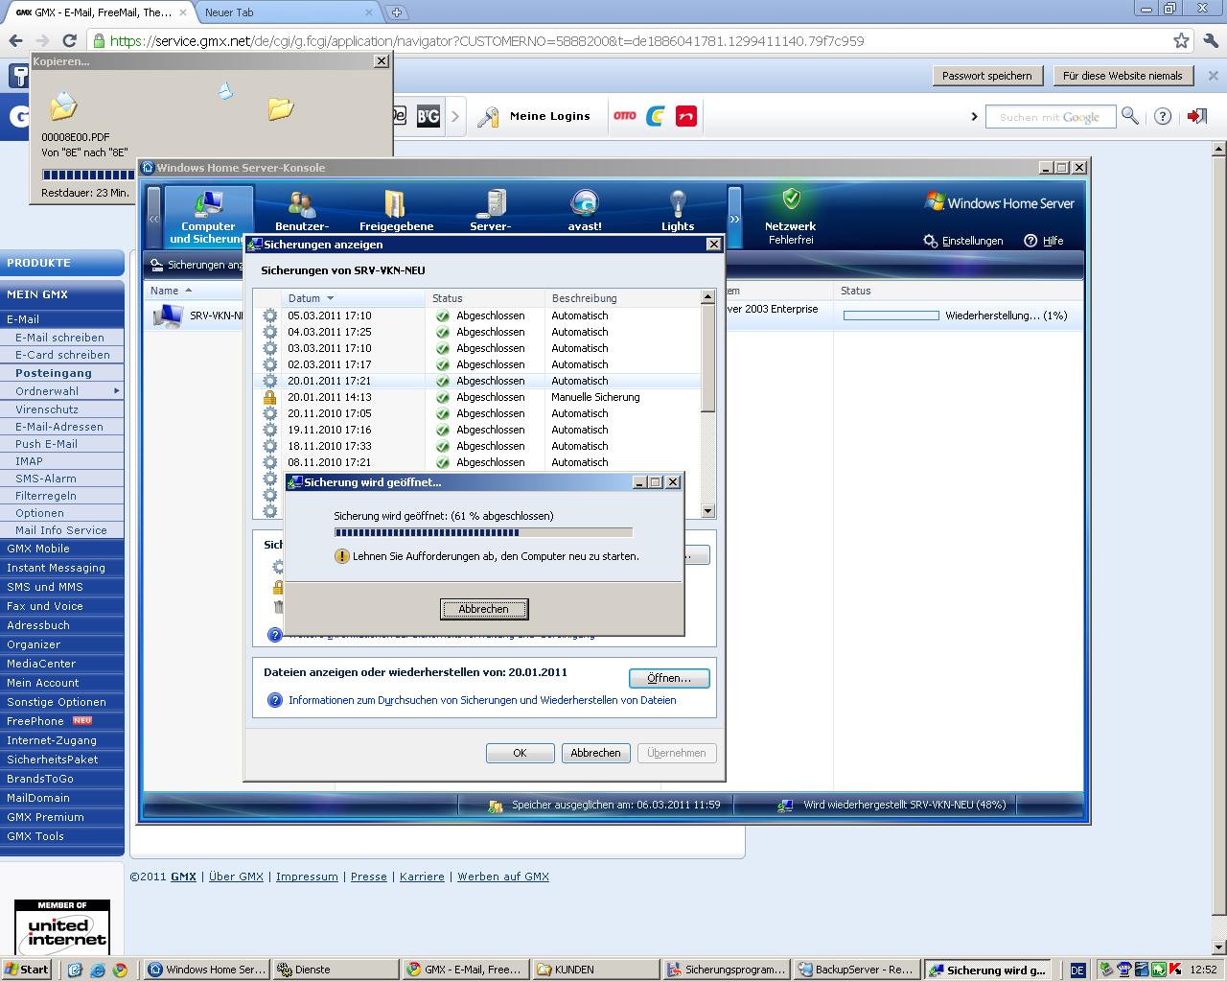Bookmark the page with the star icon
The height and width of the screenshot is (982, 1227).
[1181, 41]
